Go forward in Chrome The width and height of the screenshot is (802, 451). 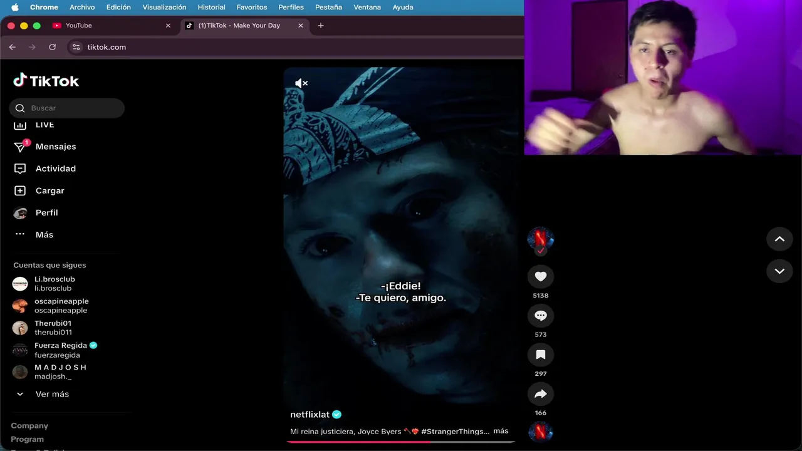tap(32, 47)
